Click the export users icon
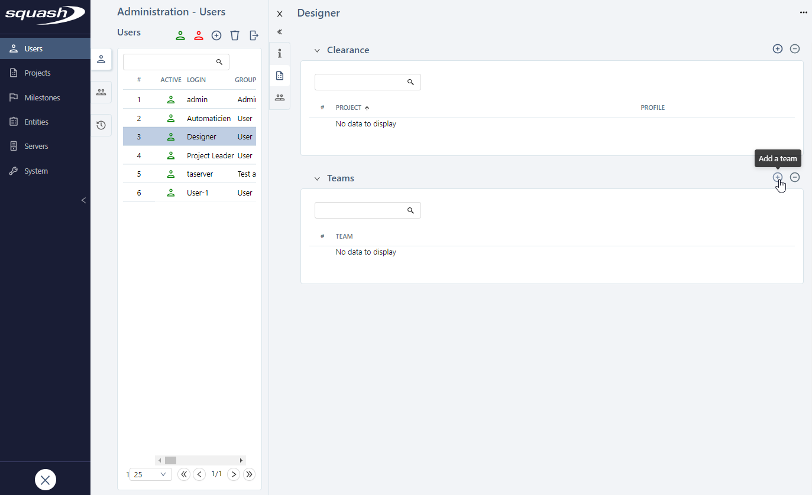Image resolution: width=812 pixels, height=495 pixels. point(254,35)
